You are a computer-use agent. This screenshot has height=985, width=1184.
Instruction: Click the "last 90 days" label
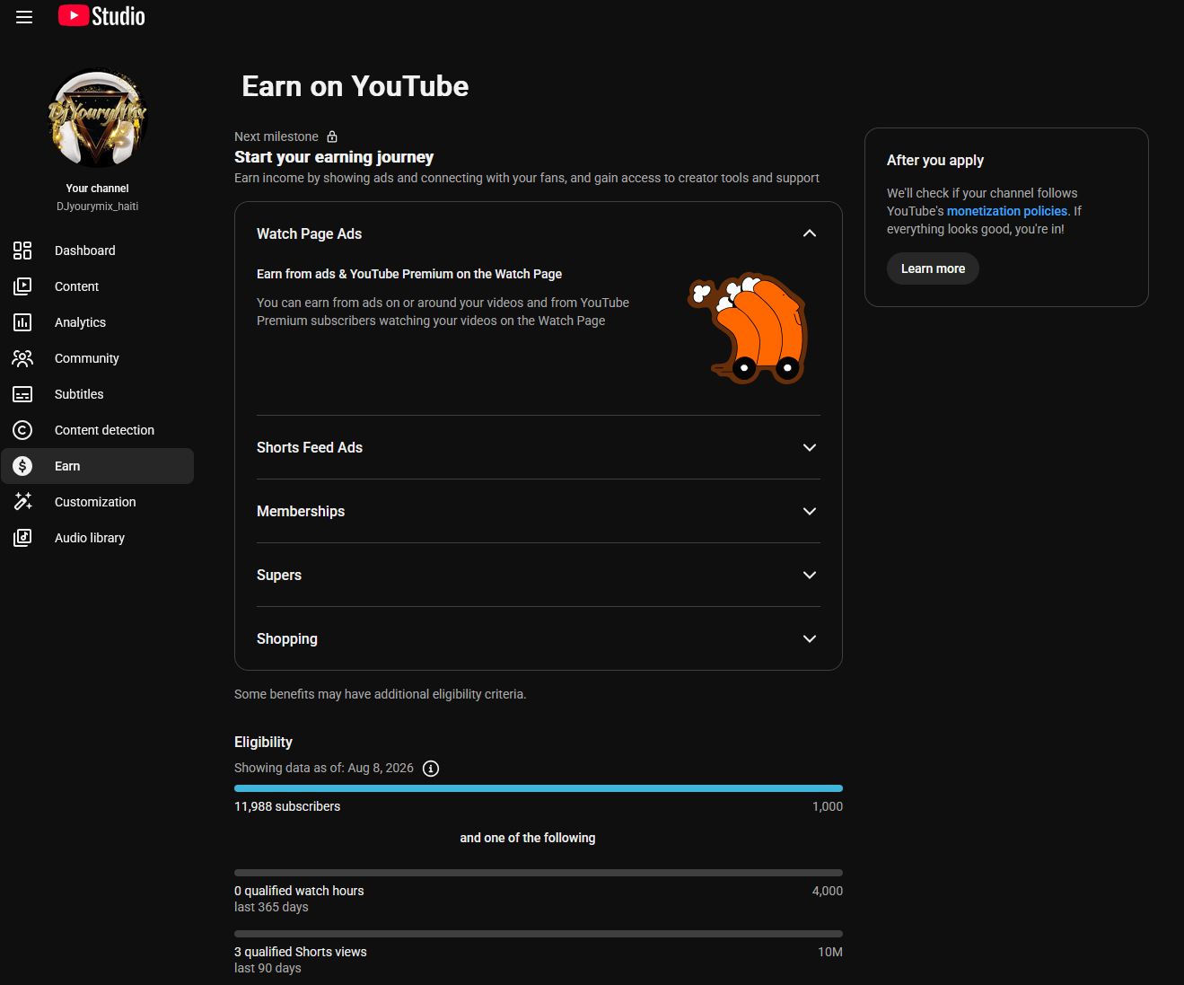click(267, 968)
